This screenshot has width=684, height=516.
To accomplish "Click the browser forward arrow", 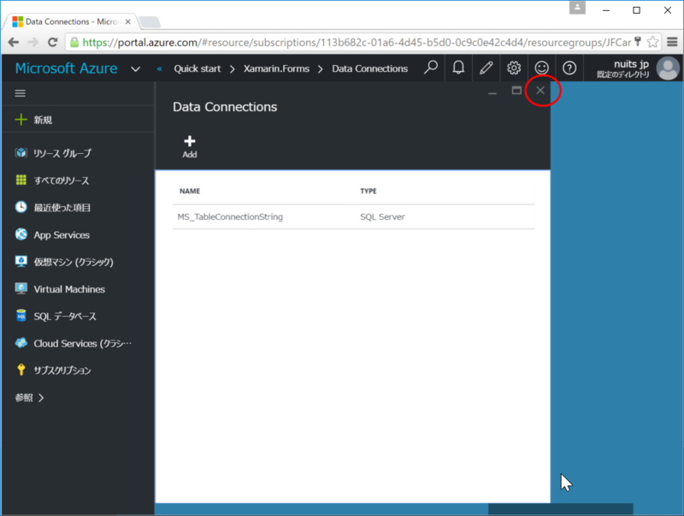I will (x=32, y=42).
